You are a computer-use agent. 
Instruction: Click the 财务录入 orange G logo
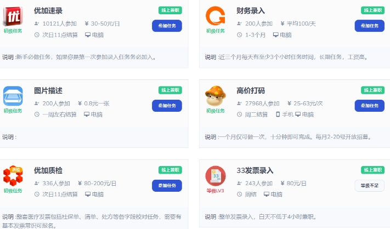[216, 16]
